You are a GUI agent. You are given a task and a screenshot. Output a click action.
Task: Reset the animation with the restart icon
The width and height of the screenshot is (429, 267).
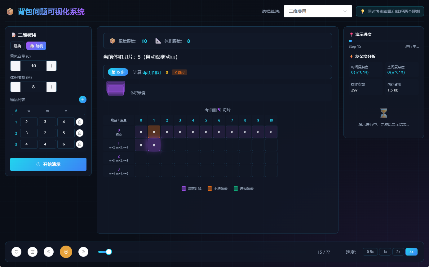pyautogui.click(x=16, y=252)
